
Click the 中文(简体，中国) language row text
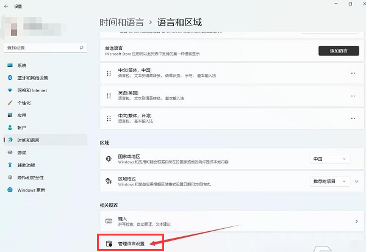(x=135, y=70)
